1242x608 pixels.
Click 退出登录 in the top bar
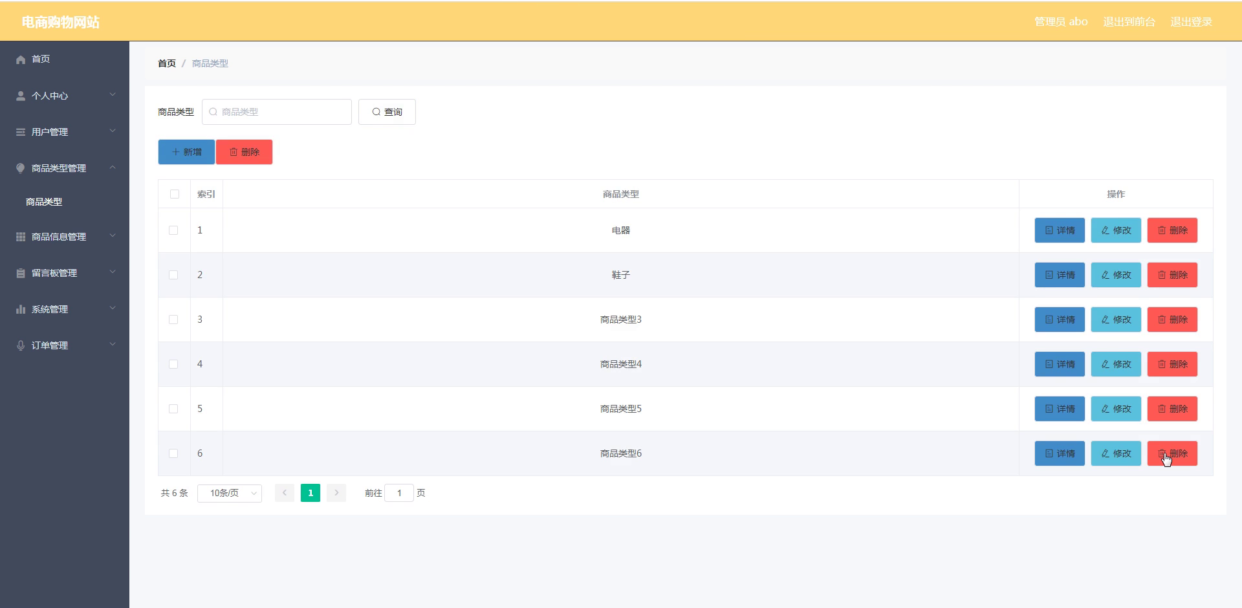(1191, 22)
